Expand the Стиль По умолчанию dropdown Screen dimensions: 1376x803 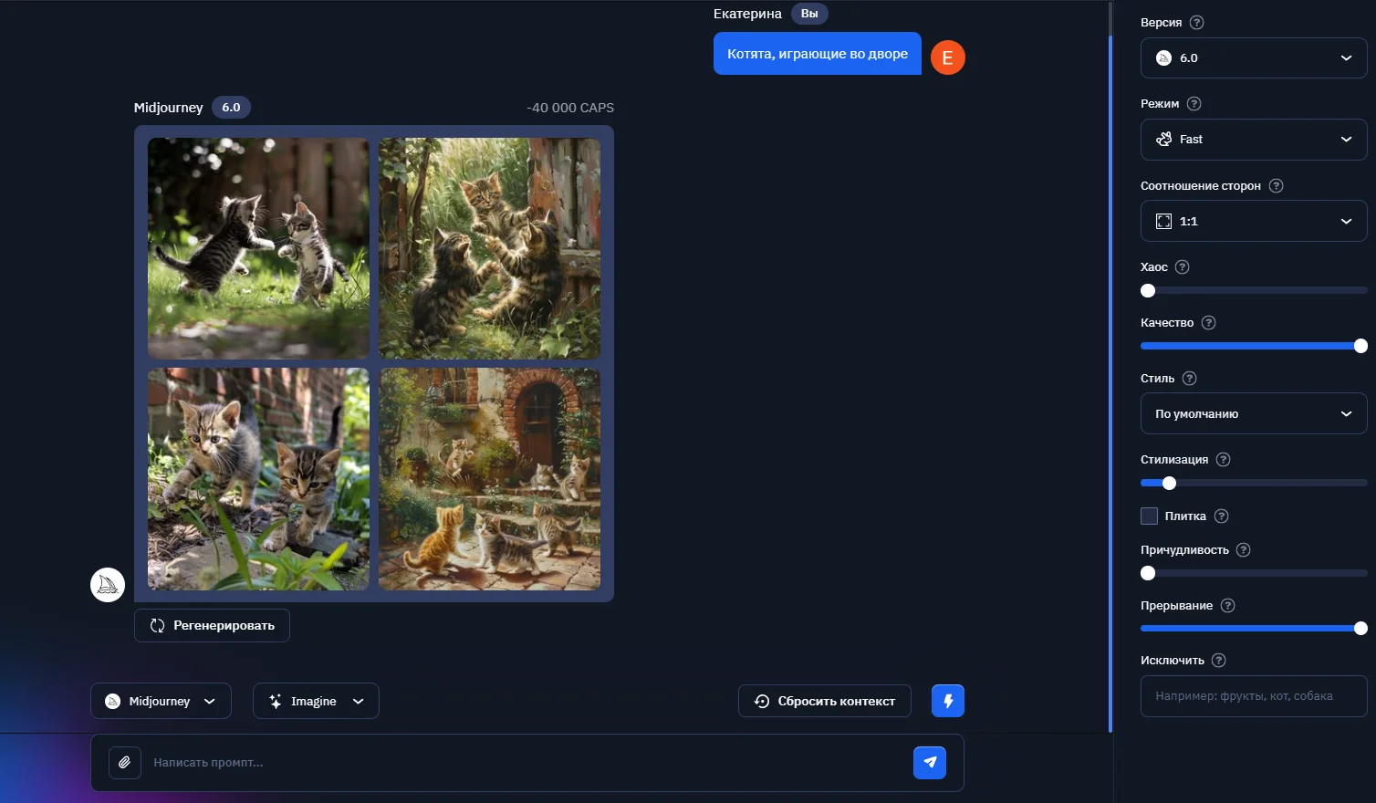coord(1253,414)
